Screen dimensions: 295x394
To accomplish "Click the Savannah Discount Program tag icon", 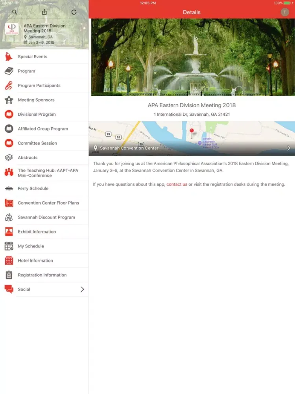I will pyautogui.click(x=9, y=217).
